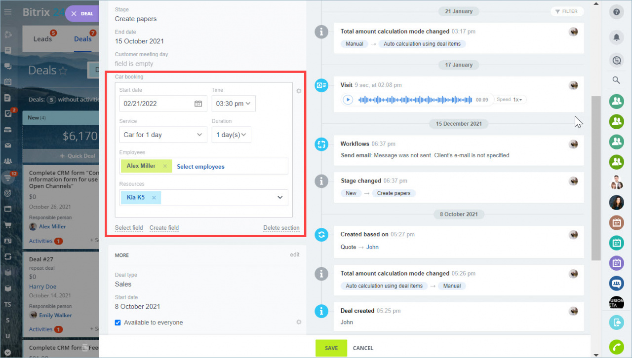Click the Create field link
Viewport: 632px width, 358px height.
[164, 228]
